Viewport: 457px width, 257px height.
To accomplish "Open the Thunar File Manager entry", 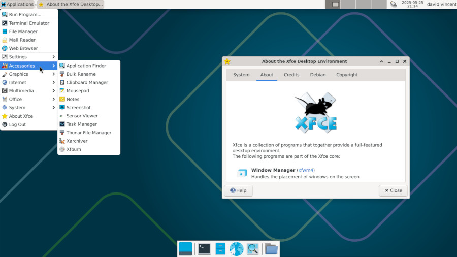I will pos(88,133).
